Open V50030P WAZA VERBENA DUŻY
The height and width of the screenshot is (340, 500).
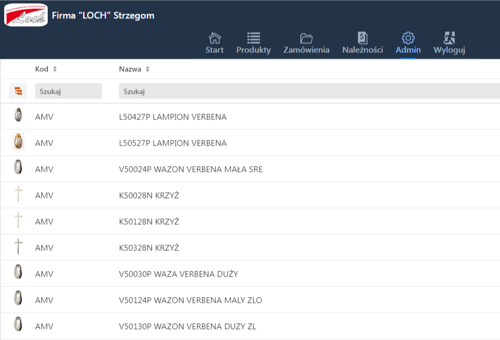[178, 274]
